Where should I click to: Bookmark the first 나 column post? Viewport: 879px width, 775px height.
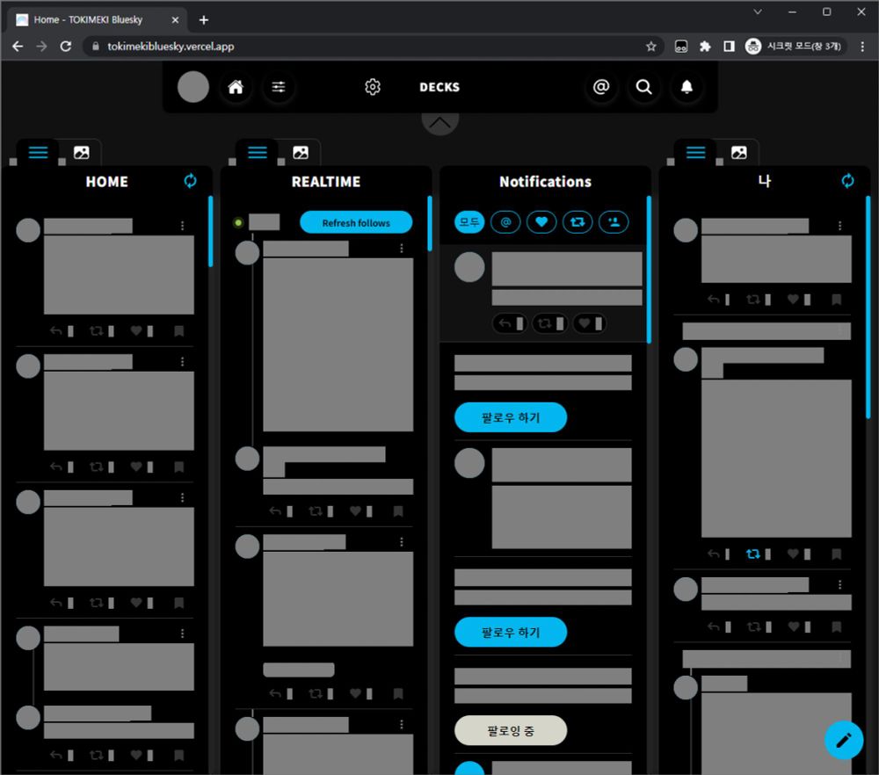(x=837, y=300)
